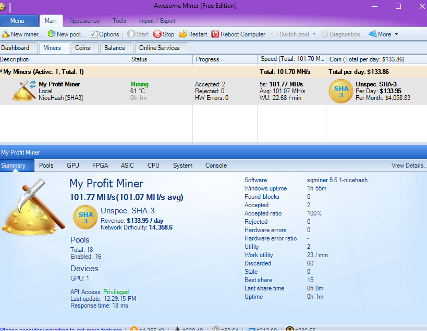Image resolution: width=427 pixels, height=331 pixels.
Task: Click the Coin total per day column header
Action: [x=376, y=59]
